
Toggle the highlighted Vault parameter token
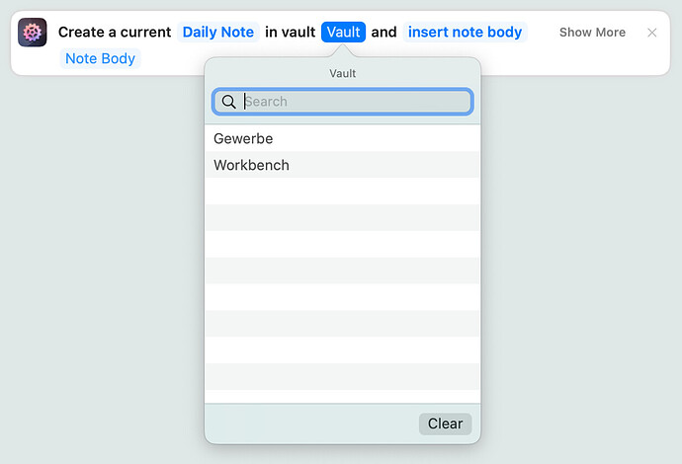click(343, 33)
